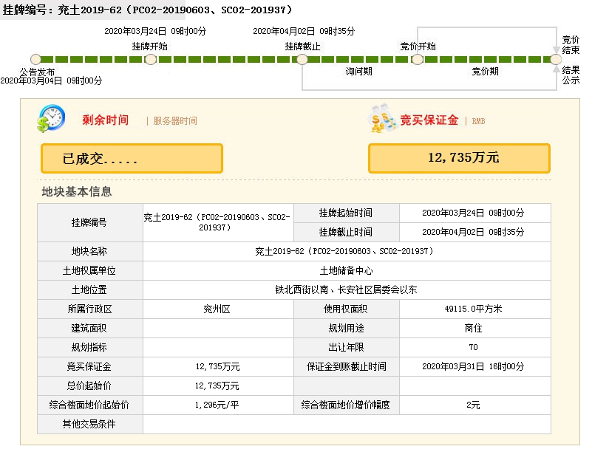This screenshot has height=449, width=592.
Task: Click the yellow 12,735万元 deposit box
Action: 459,158
